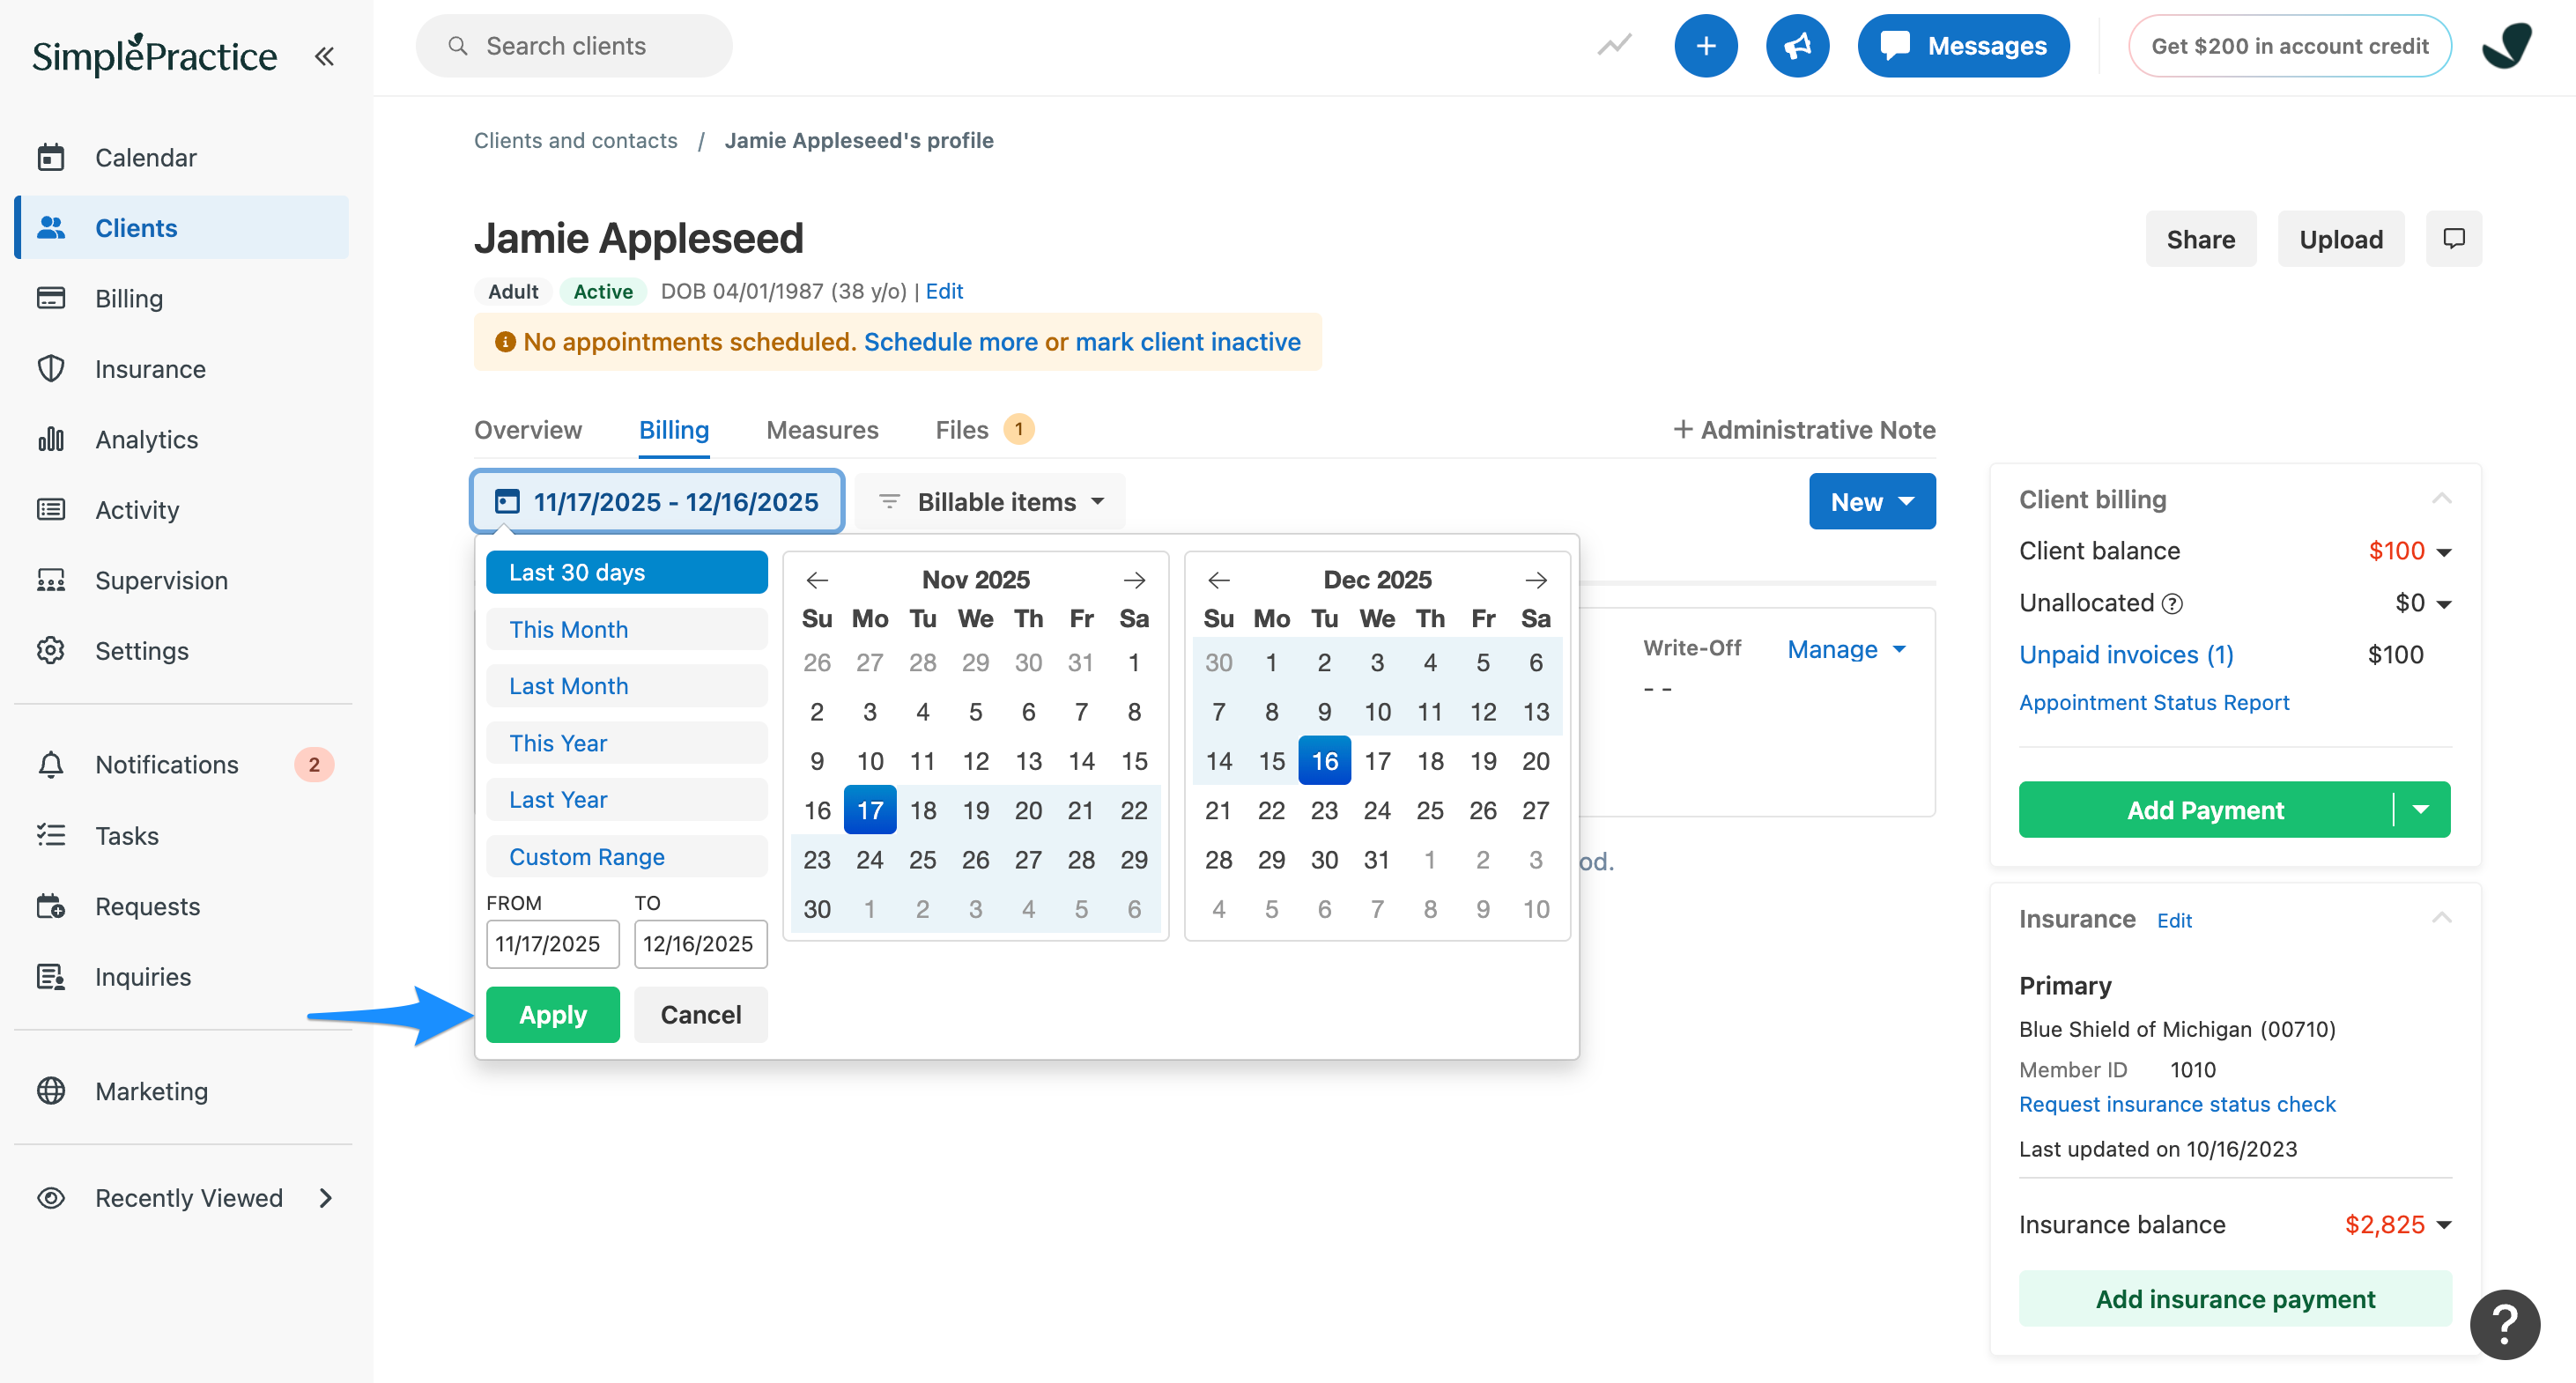The image size is (2576, 1383).
Task: Collapse the Client billing panel
Action: tap(2441, 498)
